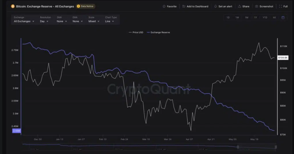Viewport: 294px width, 154px height.
Task: Click the Data Notice warning icon
Action: click(x=78, y=6)
